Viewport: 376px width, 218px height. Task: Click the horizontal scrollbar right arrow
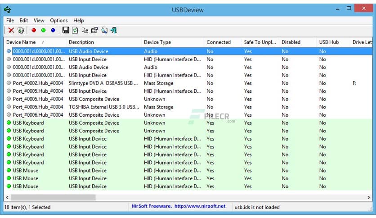coord(368,197)
